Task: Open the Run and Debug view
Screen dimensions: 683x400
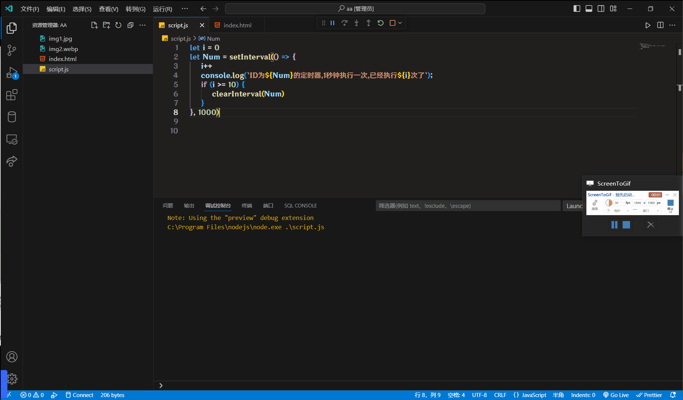Action: 12,73
